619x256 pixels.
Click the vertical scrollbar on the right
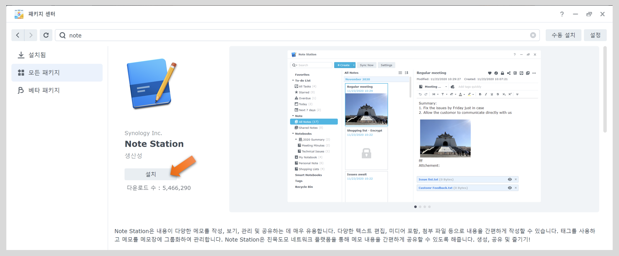[x=605, y=89]
